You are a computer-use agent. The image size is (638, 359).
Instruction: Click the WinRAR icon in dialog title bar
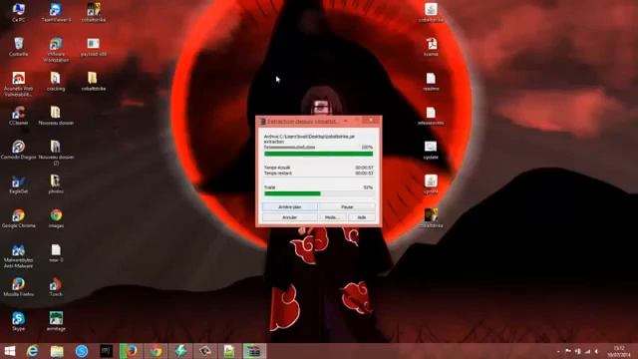[x=262, y=122]
